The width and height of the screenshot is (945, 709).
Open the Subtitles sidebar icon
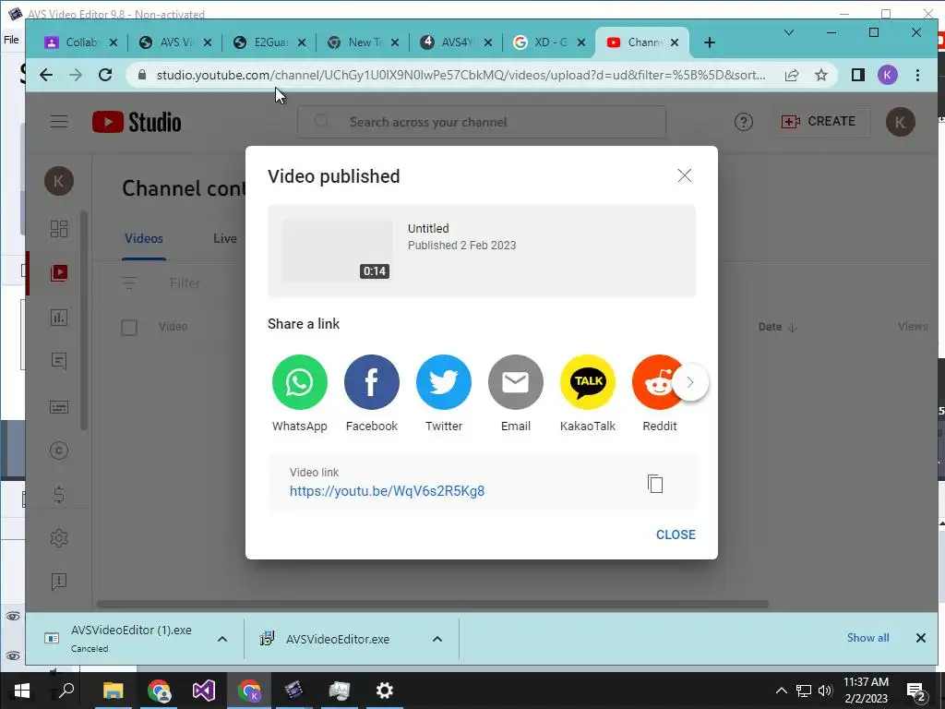click(x=59, y=407)
